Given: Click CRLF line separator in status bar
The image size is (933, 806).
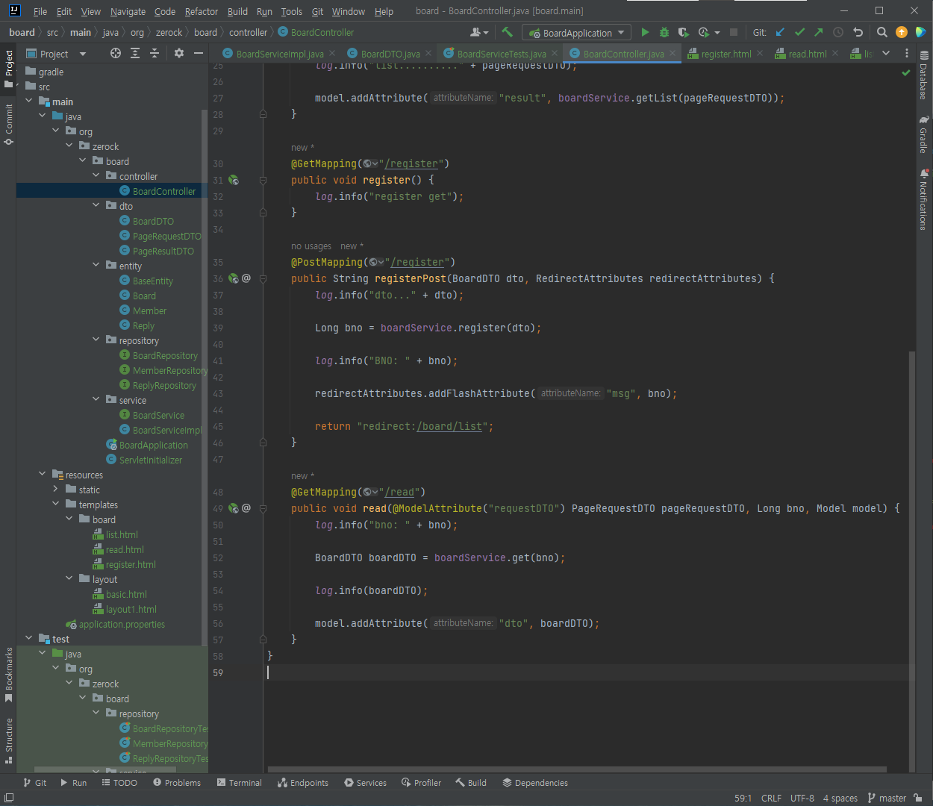Looking at the screenshot, I should click(771, 798).
